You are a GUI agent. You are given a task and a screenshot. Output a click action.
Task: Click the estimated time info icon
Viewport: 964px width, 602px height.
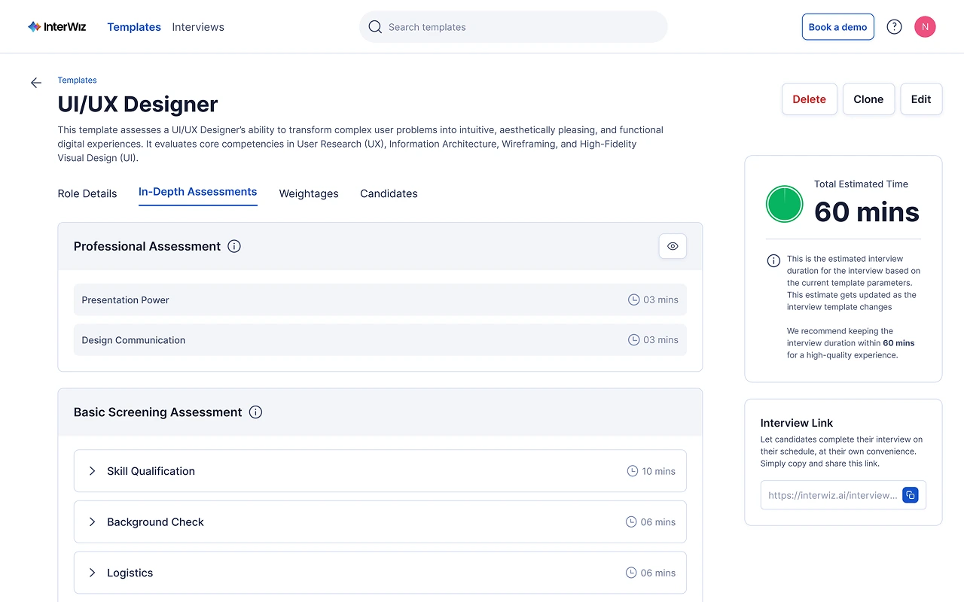point(773,261)
